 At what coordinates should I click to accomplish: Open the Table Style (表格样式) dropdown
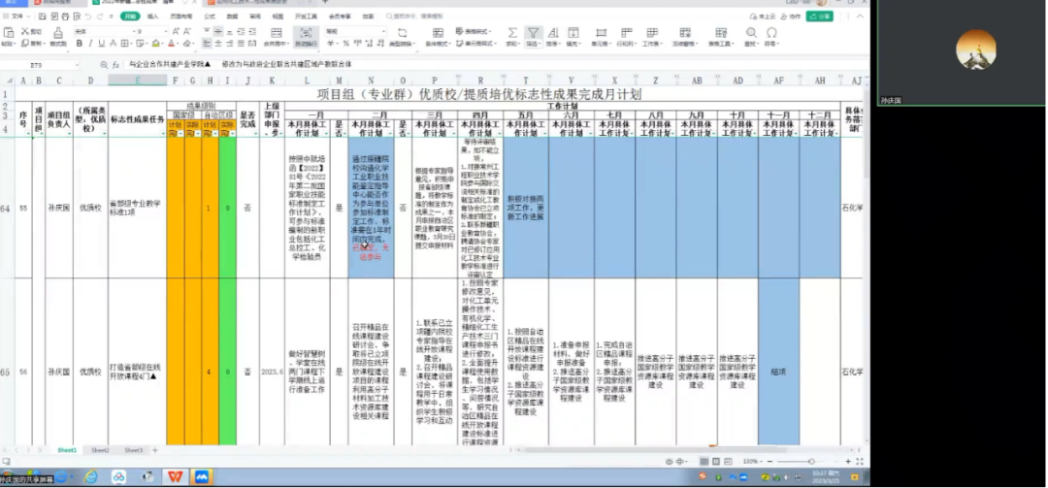pos(474,31)
